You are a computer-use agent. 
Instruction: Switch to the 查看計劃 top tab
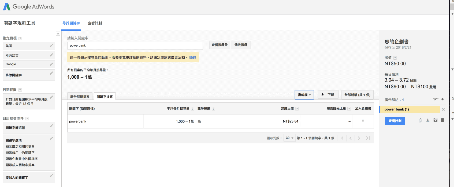point(95,23)
